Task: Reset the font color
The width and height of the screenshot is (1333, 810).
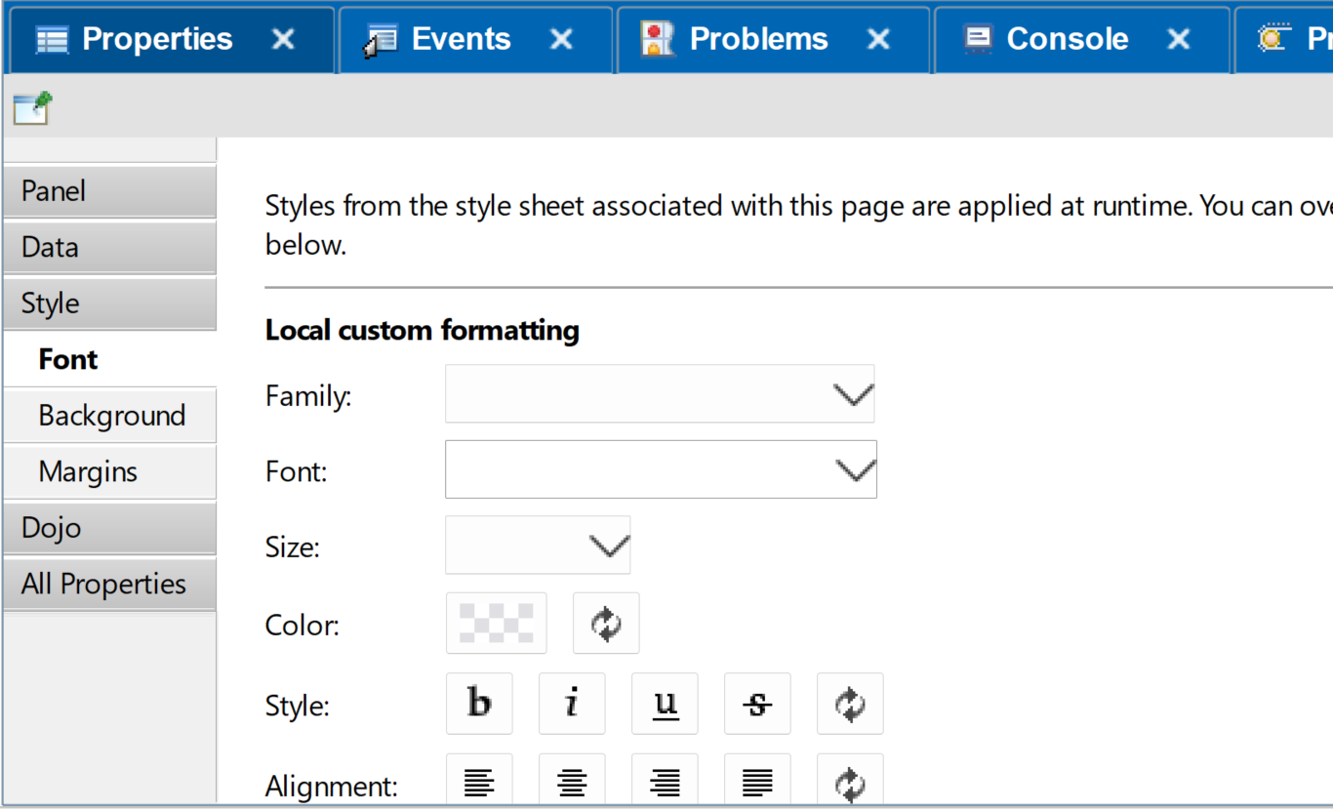Action: click(x=606, y=624)
